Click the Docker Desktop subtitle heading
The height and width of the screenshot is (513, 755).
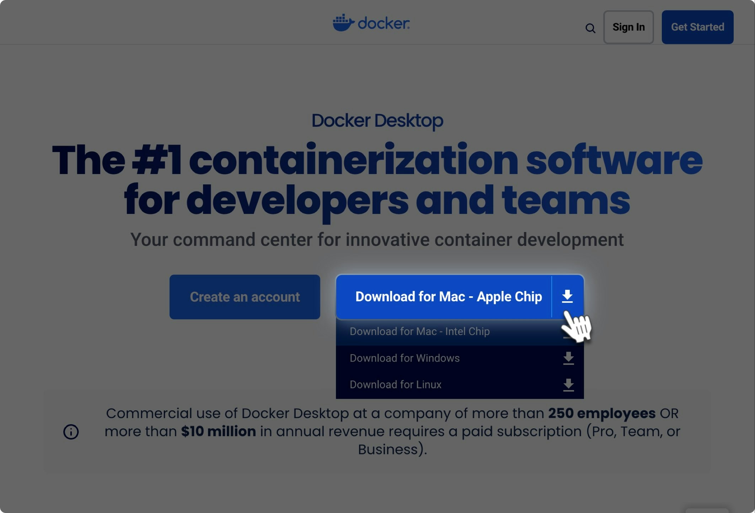(x=377, y=120)
